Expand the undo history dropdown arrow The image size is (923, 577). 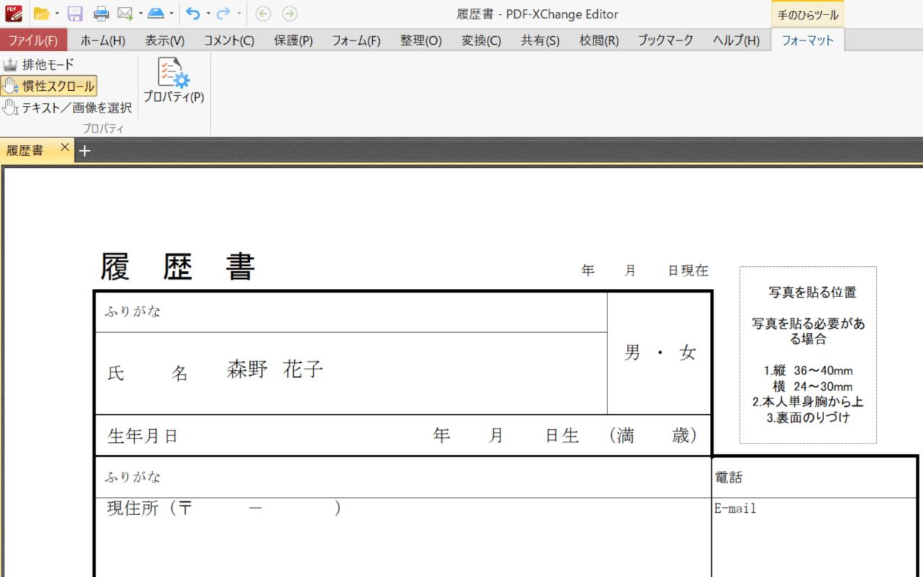click(208, 14)
